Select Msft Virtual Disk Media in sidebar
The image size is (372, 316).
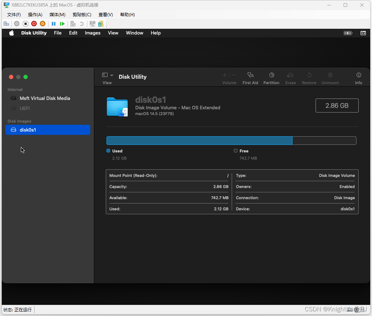[x=48, y=98]
